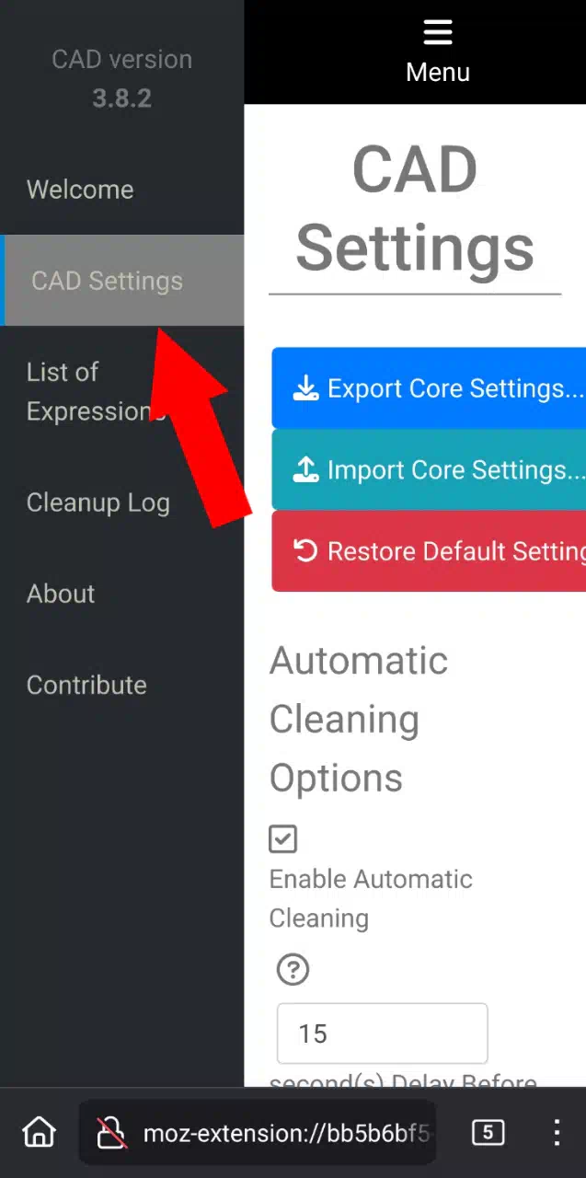586x1178 pixels.
Task: Tap the crossed-out lock site icon
Action: [x=112, y=1133]
